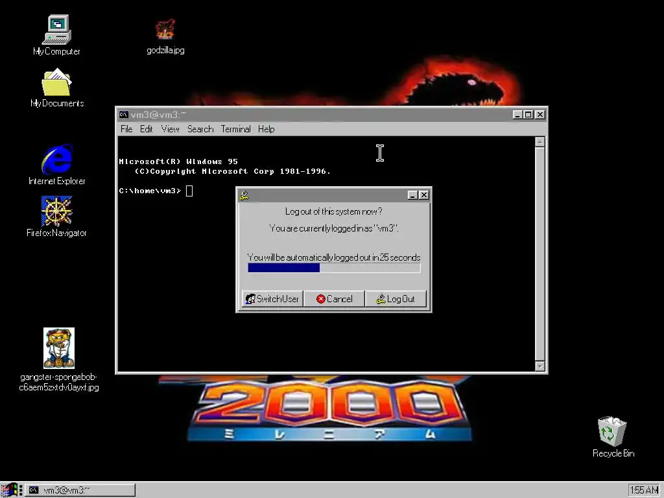Screen dimensions: 664x498
Task: Close the logout dialog with X
Action: click(x=424, y=195)
